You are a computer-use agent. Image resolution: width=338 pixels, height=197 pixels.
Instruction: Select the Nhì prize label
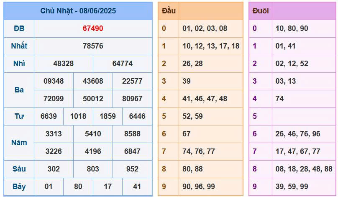19,64
